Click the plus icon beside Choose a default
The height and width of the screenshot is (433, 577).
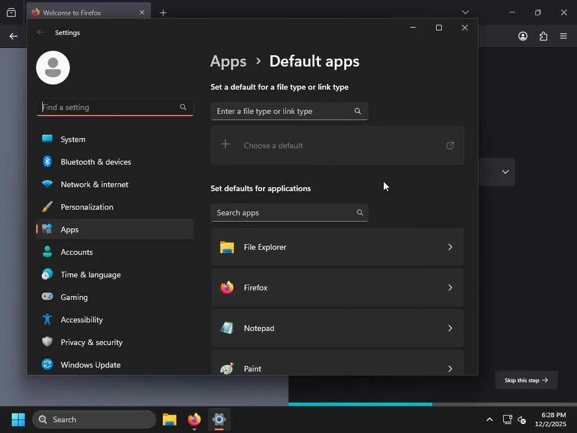(225, 144)
